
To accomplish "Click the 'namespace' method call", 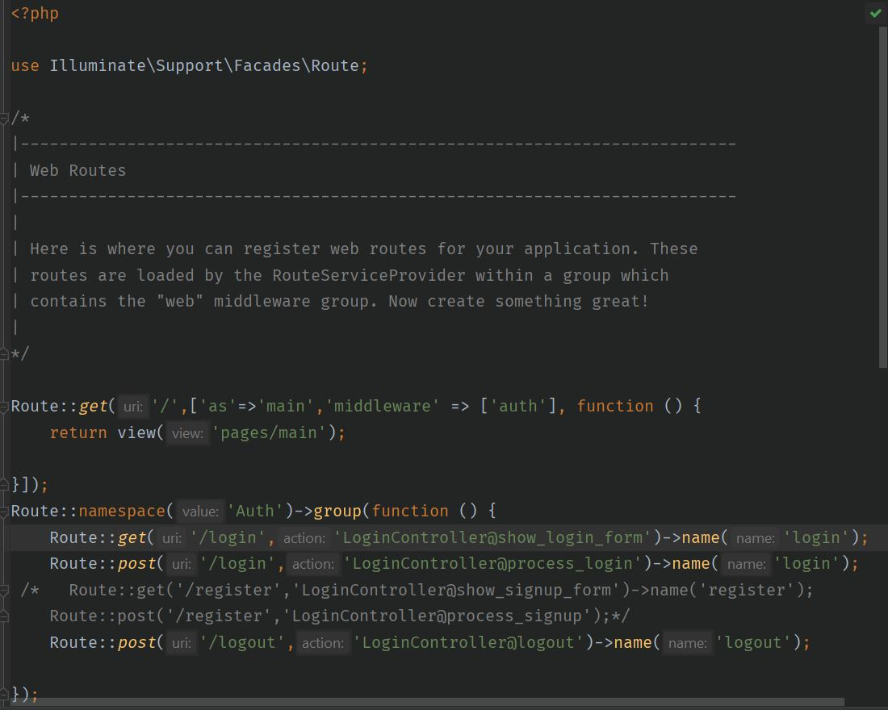I will [x=121, y=511].
